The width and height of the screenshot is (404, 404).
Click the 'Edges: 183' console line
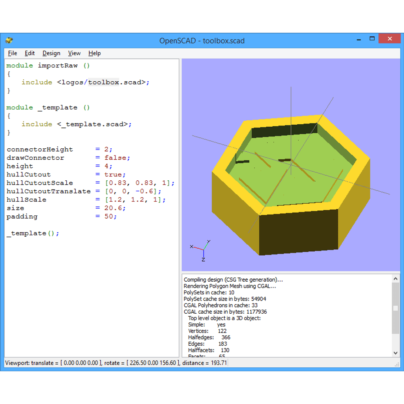pyautogui.click(x=208, y=344)
